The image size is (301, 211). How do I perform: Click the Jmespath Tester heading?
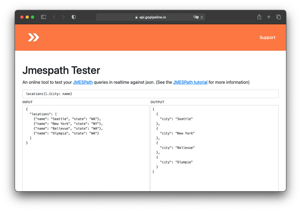61,71
